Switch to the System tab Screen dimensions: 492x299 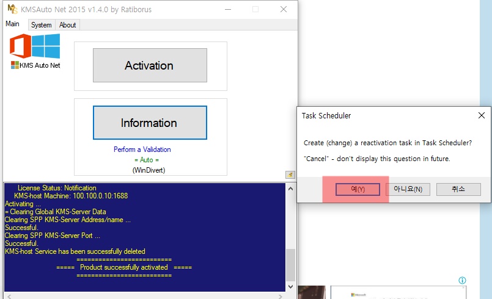pyautogui.click(x=42, y=25)
